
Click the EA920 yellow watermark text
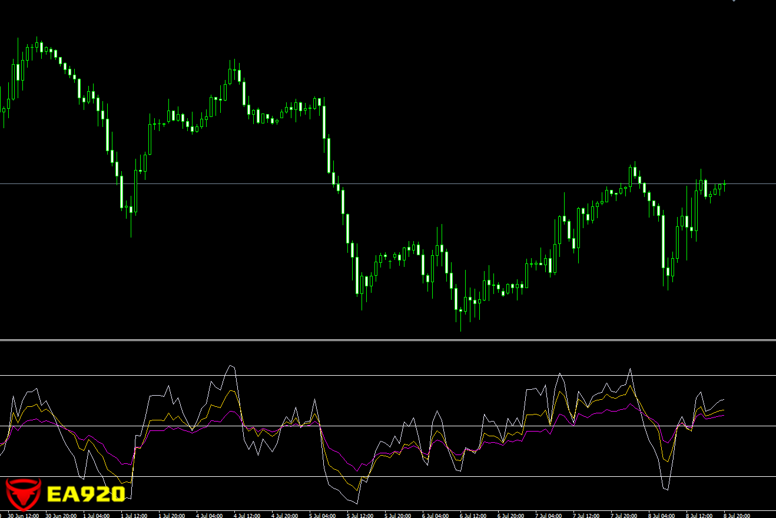(x=85, y=493)
